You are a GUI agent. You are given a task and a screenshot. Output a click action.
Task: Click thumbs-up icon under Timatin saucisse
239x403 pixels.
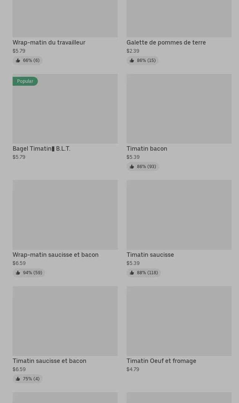tap(132, 273)
